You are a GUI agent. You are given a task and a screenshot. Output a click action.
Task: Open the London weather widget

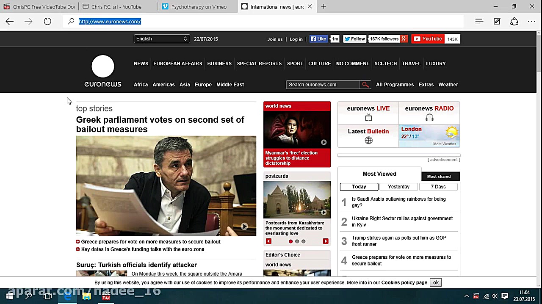429,136
